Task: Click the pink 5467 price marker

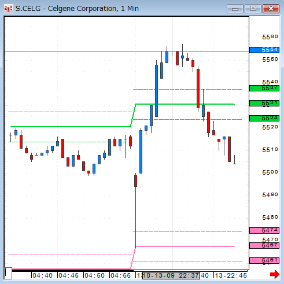Action: point(264,245)
